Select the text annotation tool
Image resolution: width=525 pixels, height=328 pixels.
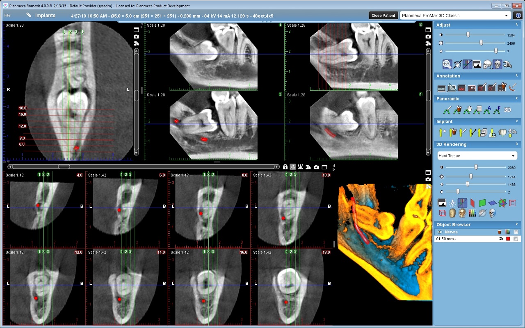461,87
